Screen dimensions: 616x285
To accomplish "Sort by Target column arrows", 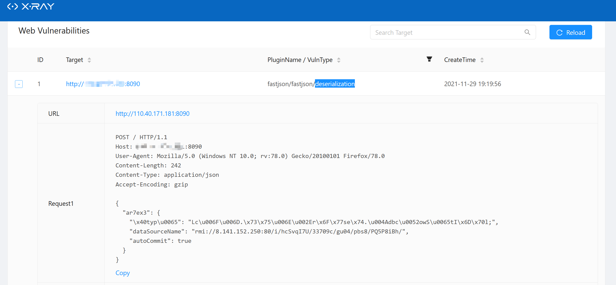I will [89, 60].
